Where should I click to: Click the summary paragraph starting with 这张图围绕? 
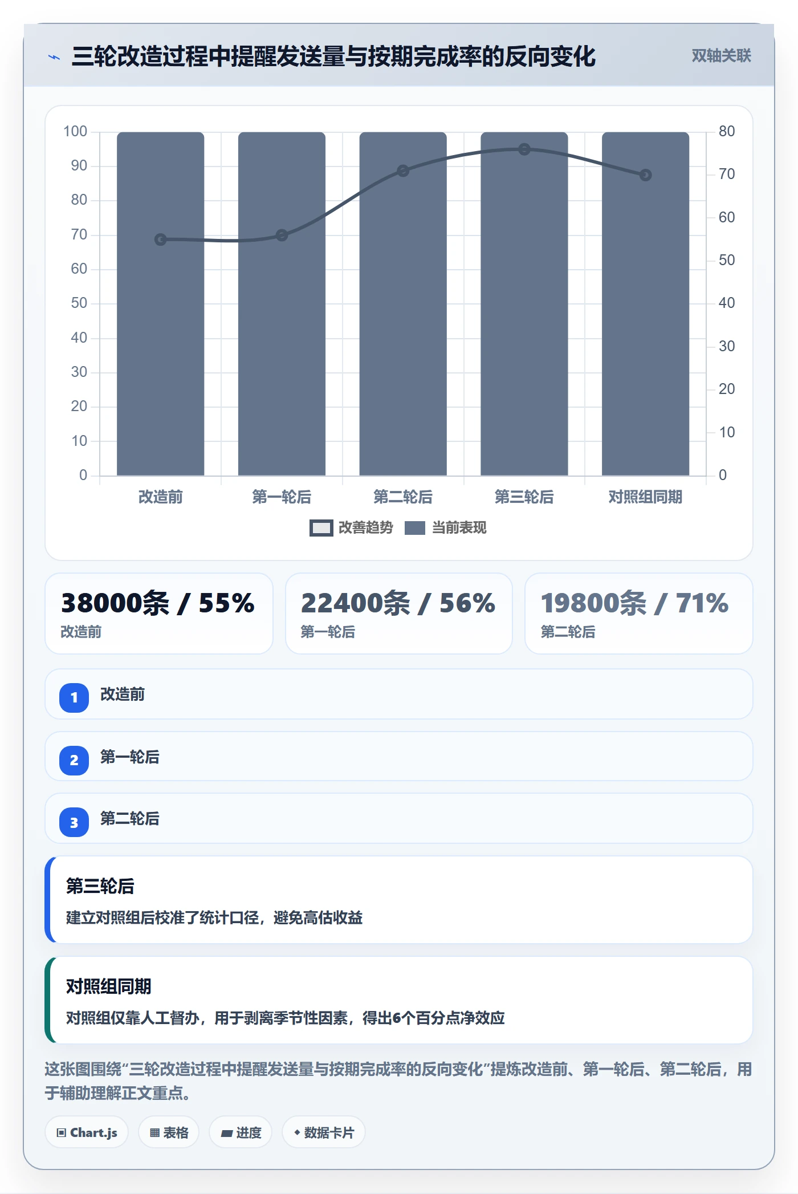coord(398,1081)
